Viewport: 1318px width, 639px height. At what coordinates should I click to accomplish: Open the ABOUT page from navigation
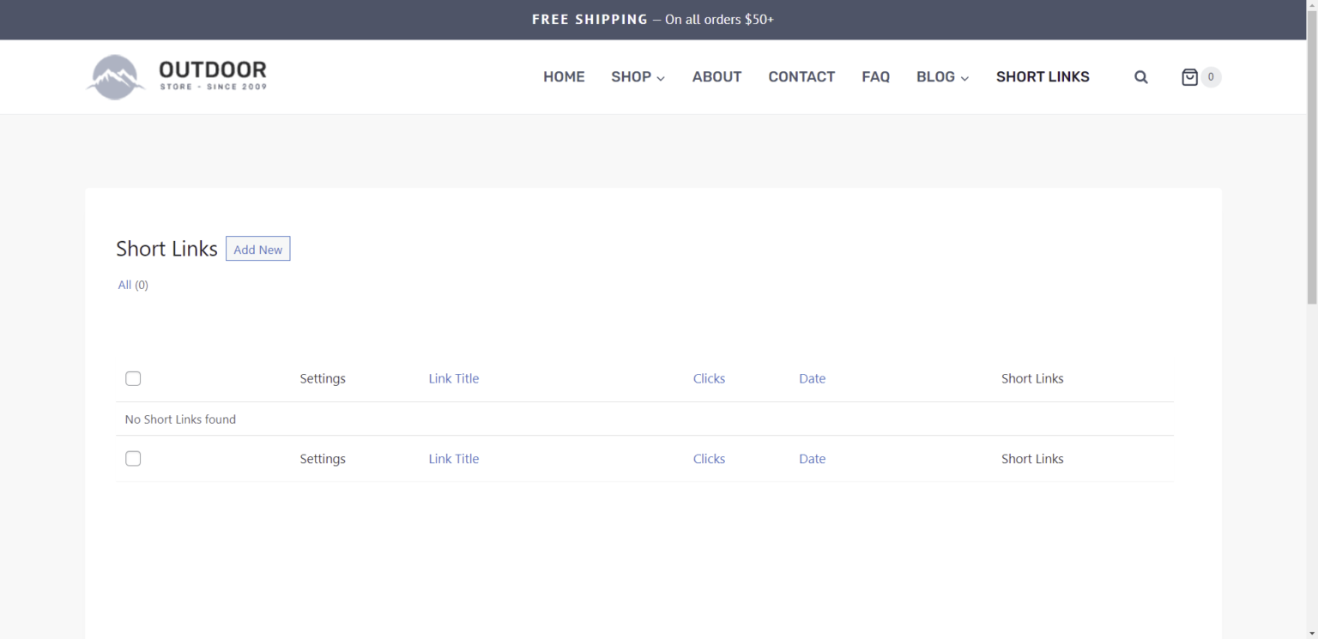tap(716, 76)
